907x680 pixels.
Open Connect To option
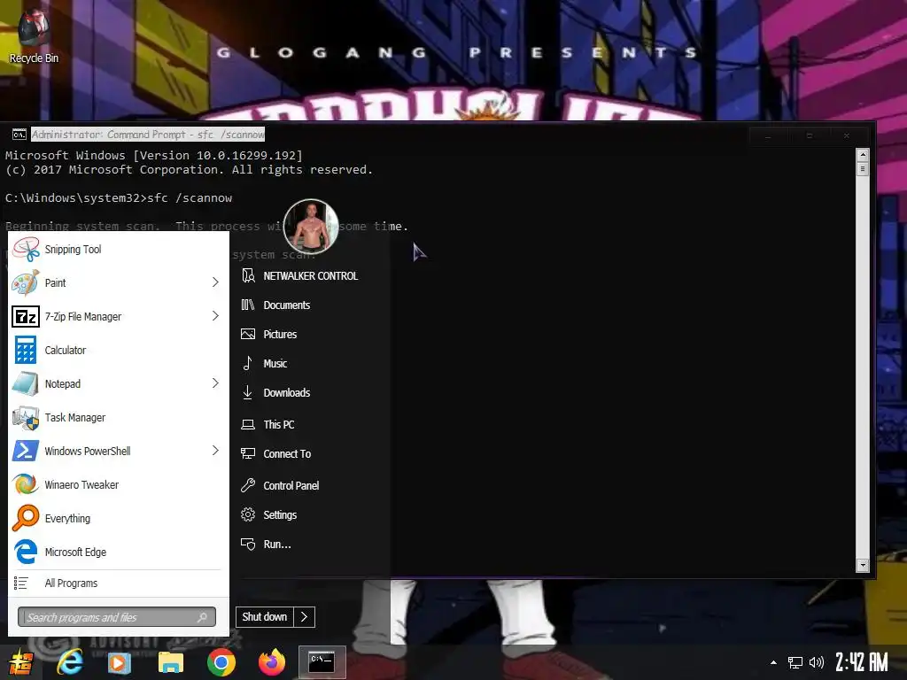point(276,454)
